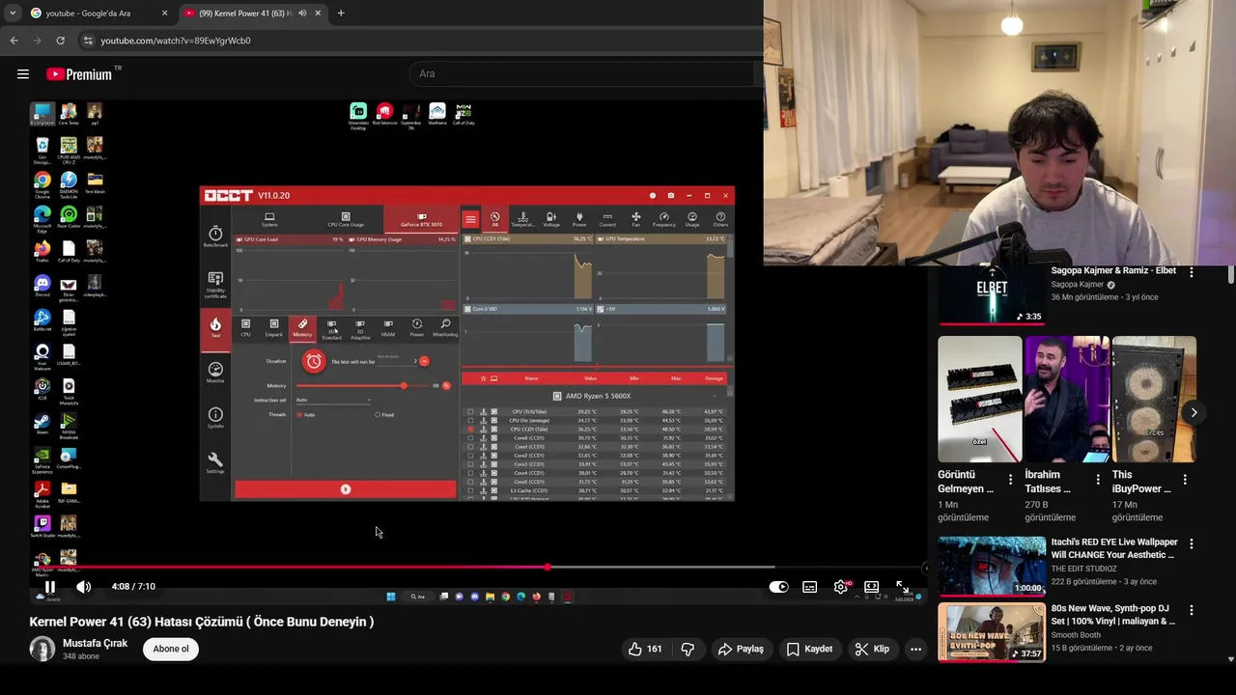
Task: Subscribe using the Abone ol button
Action: coord(171,649)
